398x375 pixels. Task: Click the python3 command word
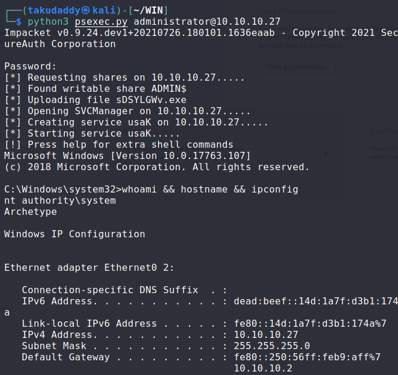click(x=48, y=22)
